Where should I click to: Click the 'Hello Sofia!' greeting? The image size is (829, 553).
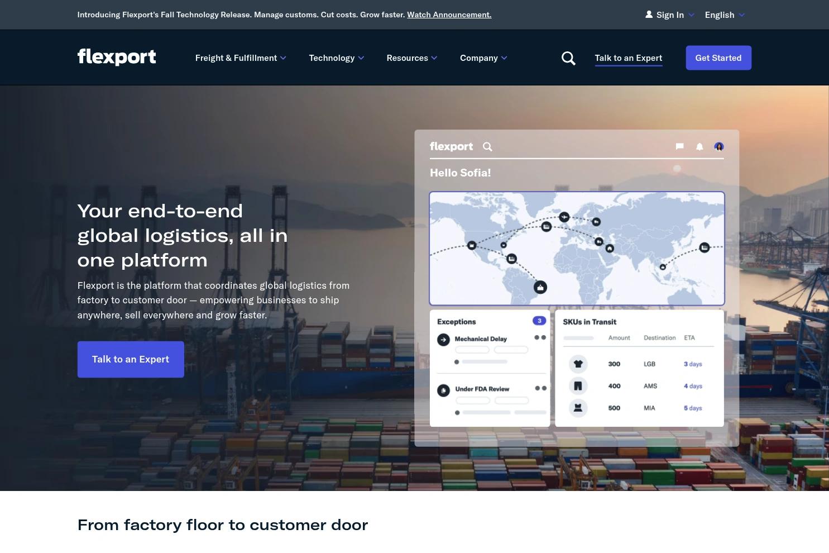click(x=461, y=173)
